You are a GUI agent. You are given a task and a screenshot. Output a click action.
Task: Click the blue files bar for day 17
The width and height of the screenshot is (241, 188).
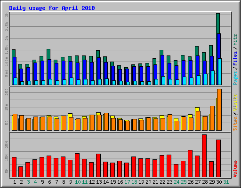click(127, 75)
